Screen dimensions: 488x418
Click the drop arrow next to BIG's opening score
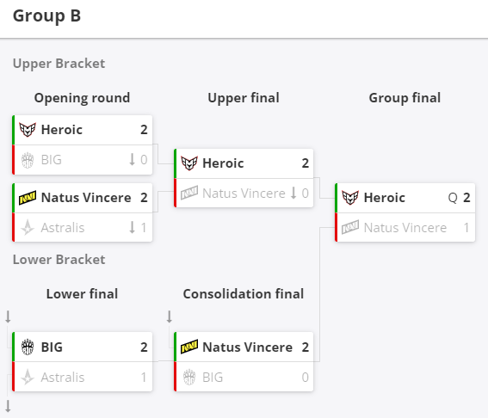click(133, 160)
